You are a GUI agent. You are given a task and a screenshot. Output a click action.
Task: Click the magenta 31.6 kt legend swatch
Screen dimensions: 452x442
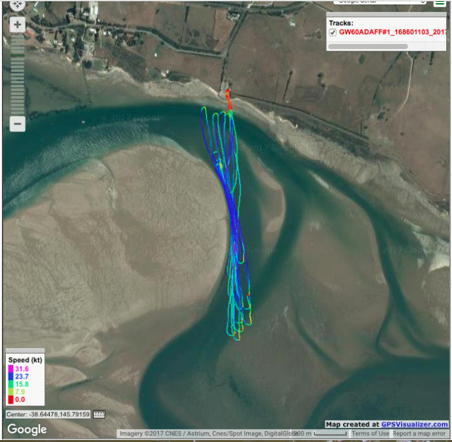point(11,369)
